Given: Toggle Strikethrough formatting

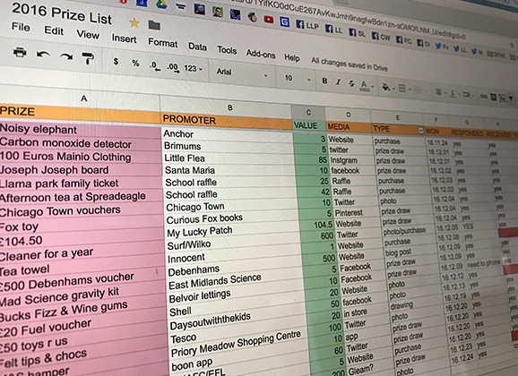Looking at the screenshot, I should tap(351, 84).
